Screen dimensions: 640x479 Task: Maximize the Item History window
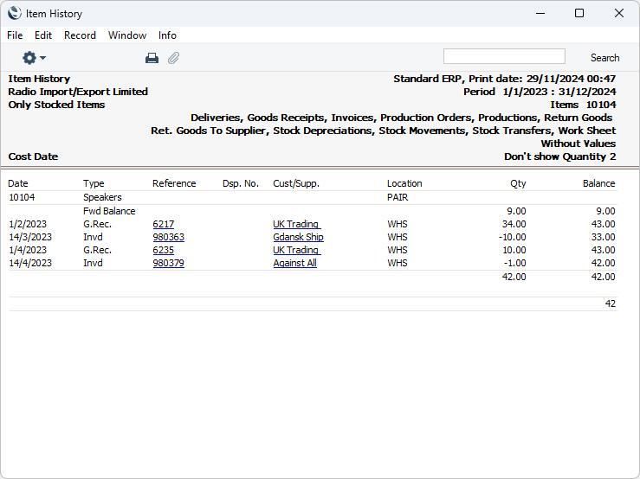(579, 14)
